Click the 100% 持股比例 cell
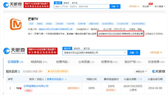This screenshot has height=96, width=168. click(x=91, y=88)
